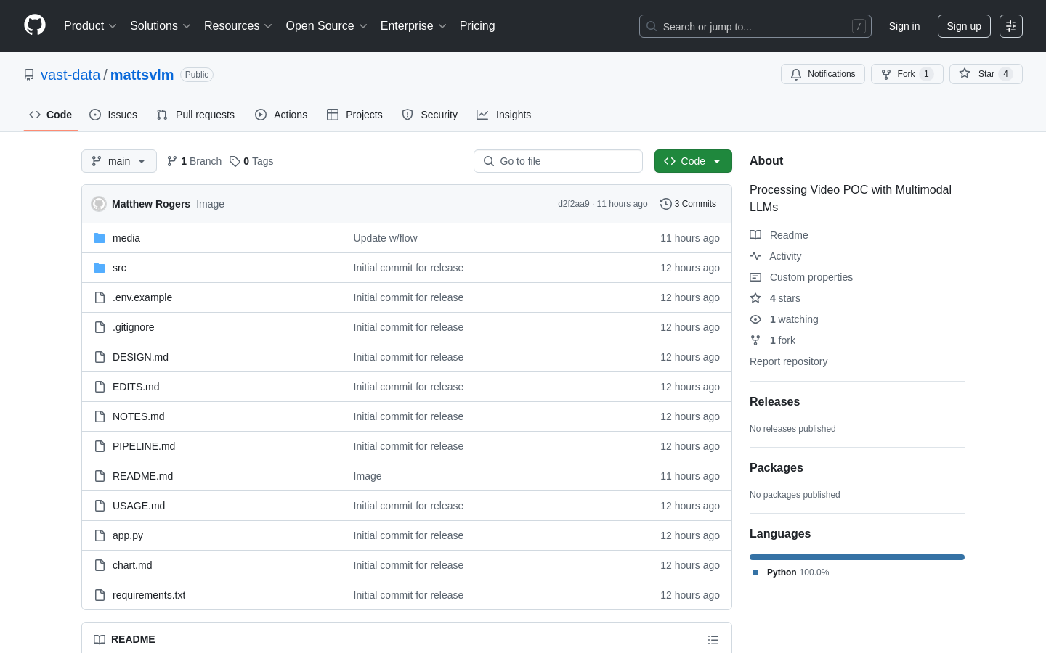
Task: Open the .env.example file
Action: point(142,297)
